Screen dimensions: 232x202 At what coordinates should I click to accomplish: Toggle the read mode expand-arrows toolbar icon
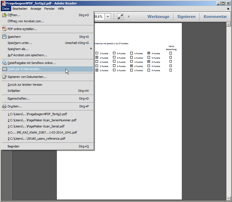120,17
